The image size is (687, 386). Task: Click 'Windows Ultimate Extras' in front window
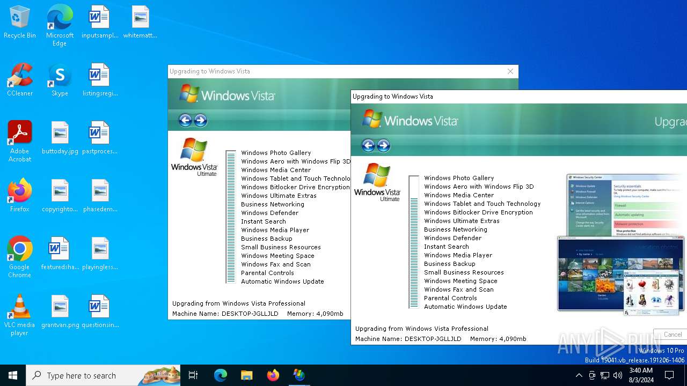click(462, 221)
